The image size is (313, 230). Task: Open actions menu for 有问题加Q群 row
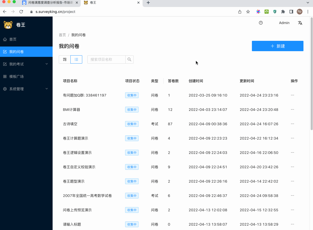(x=292, y=95)
